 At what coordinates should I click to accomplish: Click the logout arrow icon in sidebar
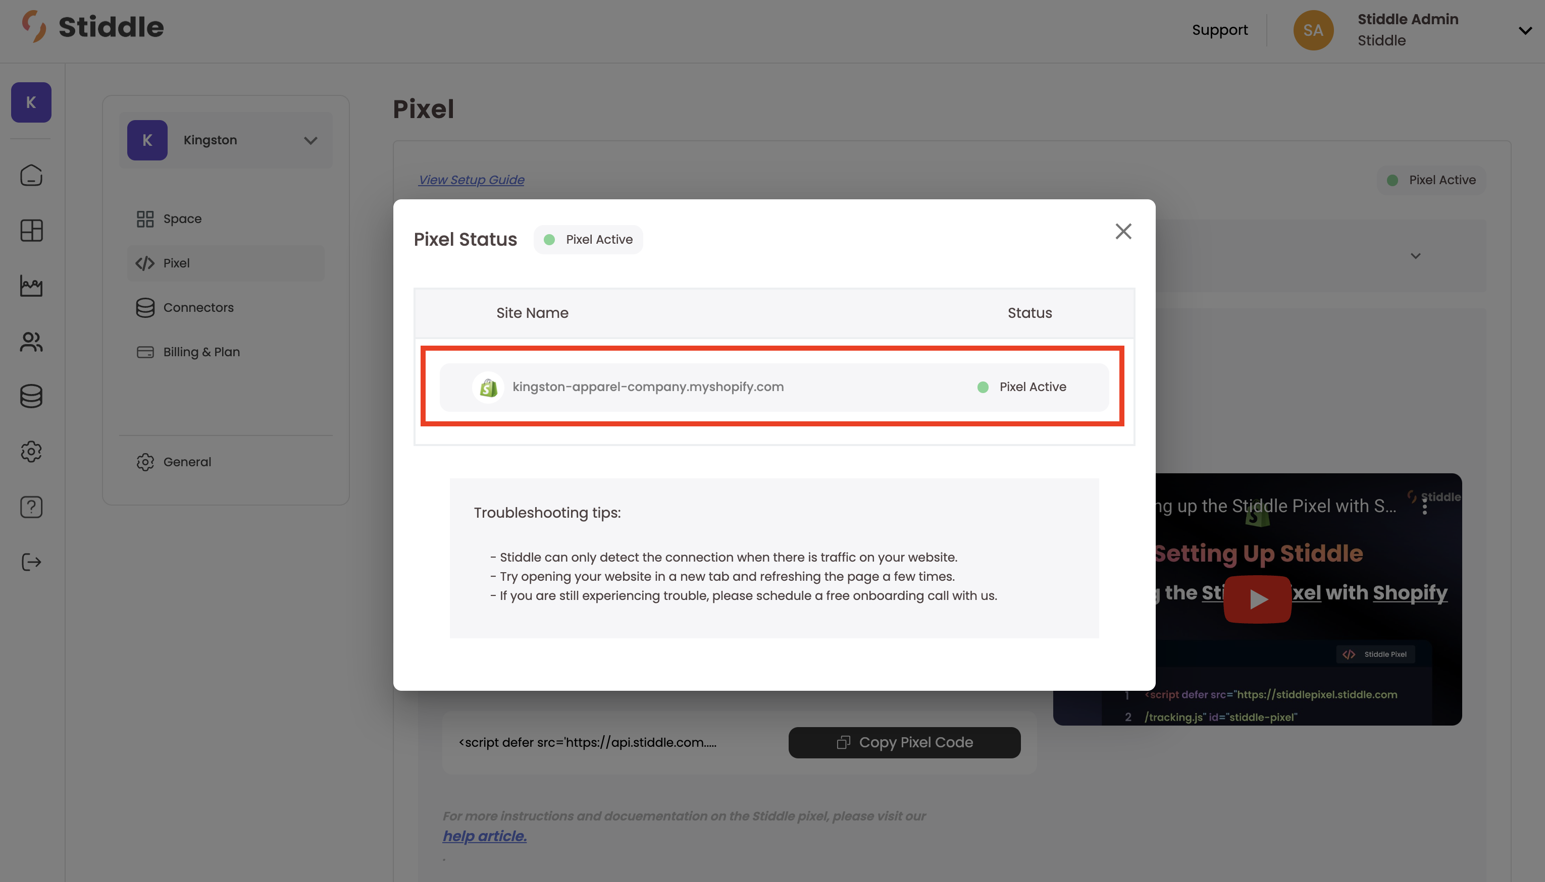click(x=31, y=562)
